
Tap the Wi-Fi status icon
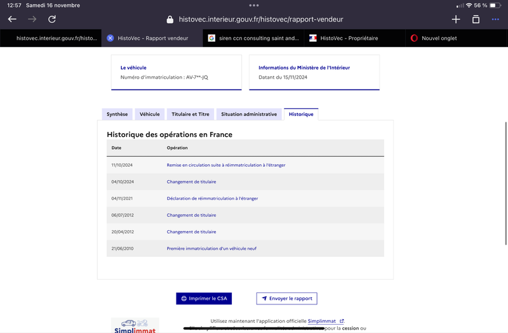(469, 5)
